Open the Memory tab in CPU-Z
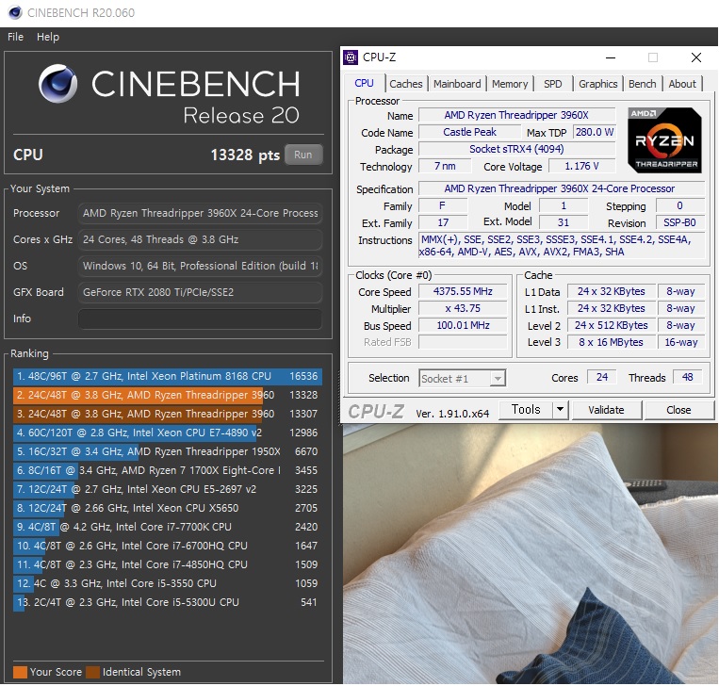This screenshot has height=686, width=719. coord(510,84)
